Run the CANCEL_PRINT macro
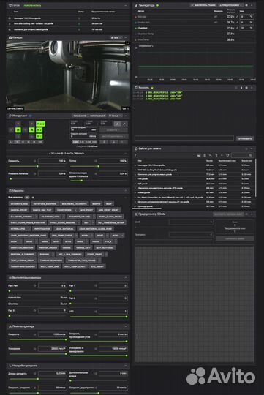Screen dimensions: 264x395 (x=19, y=210)
